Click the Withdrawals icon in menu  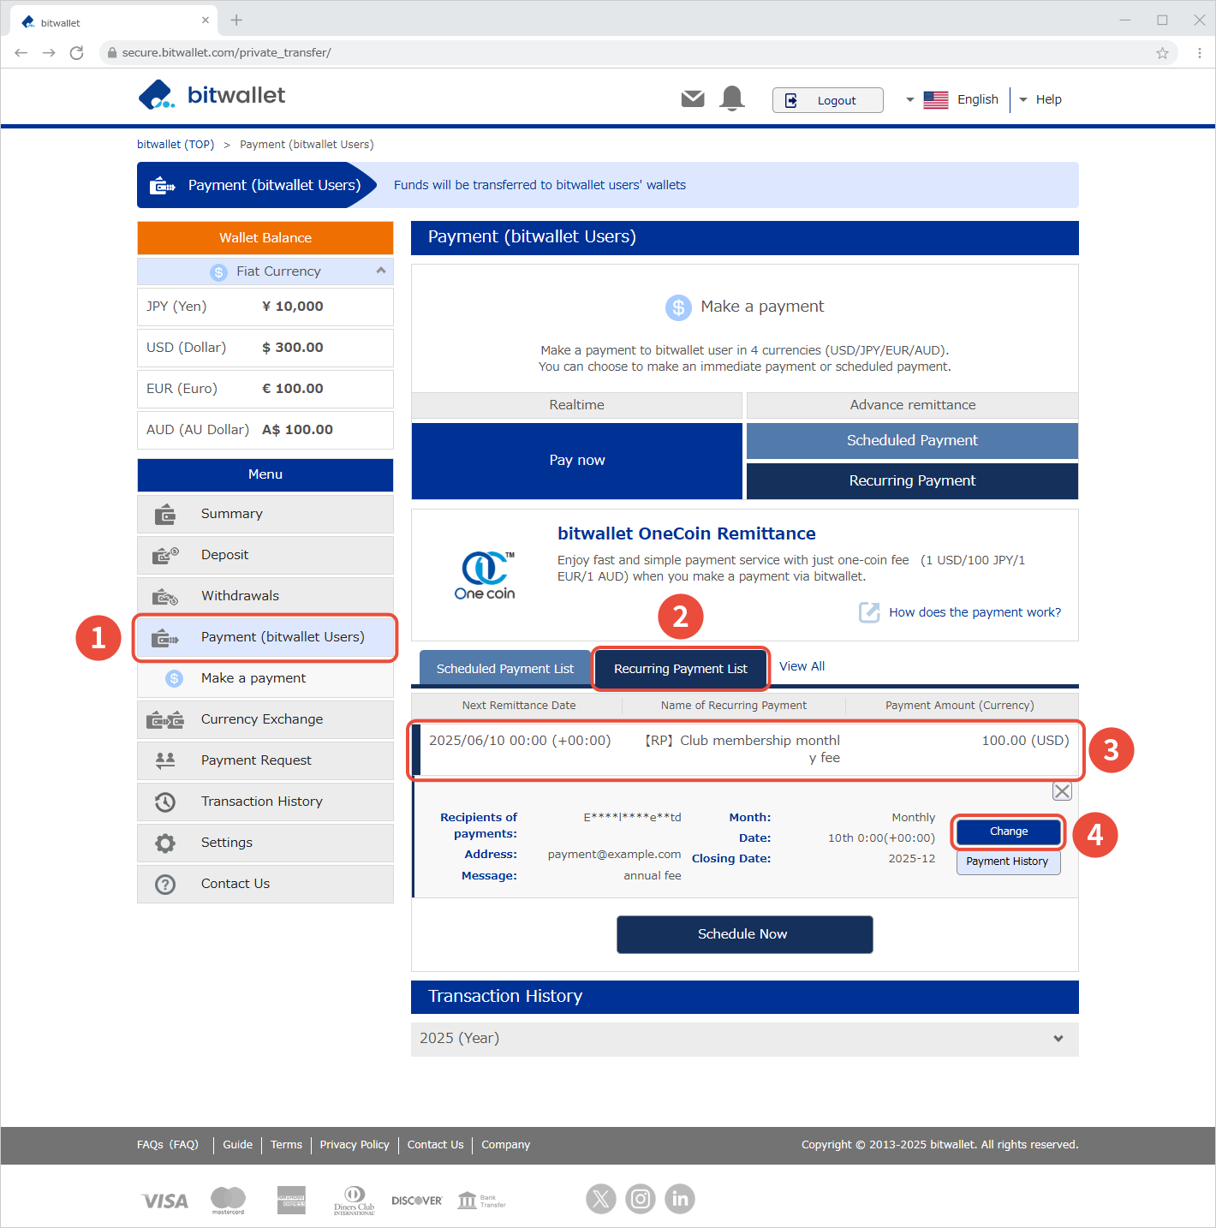coord(165,596)
